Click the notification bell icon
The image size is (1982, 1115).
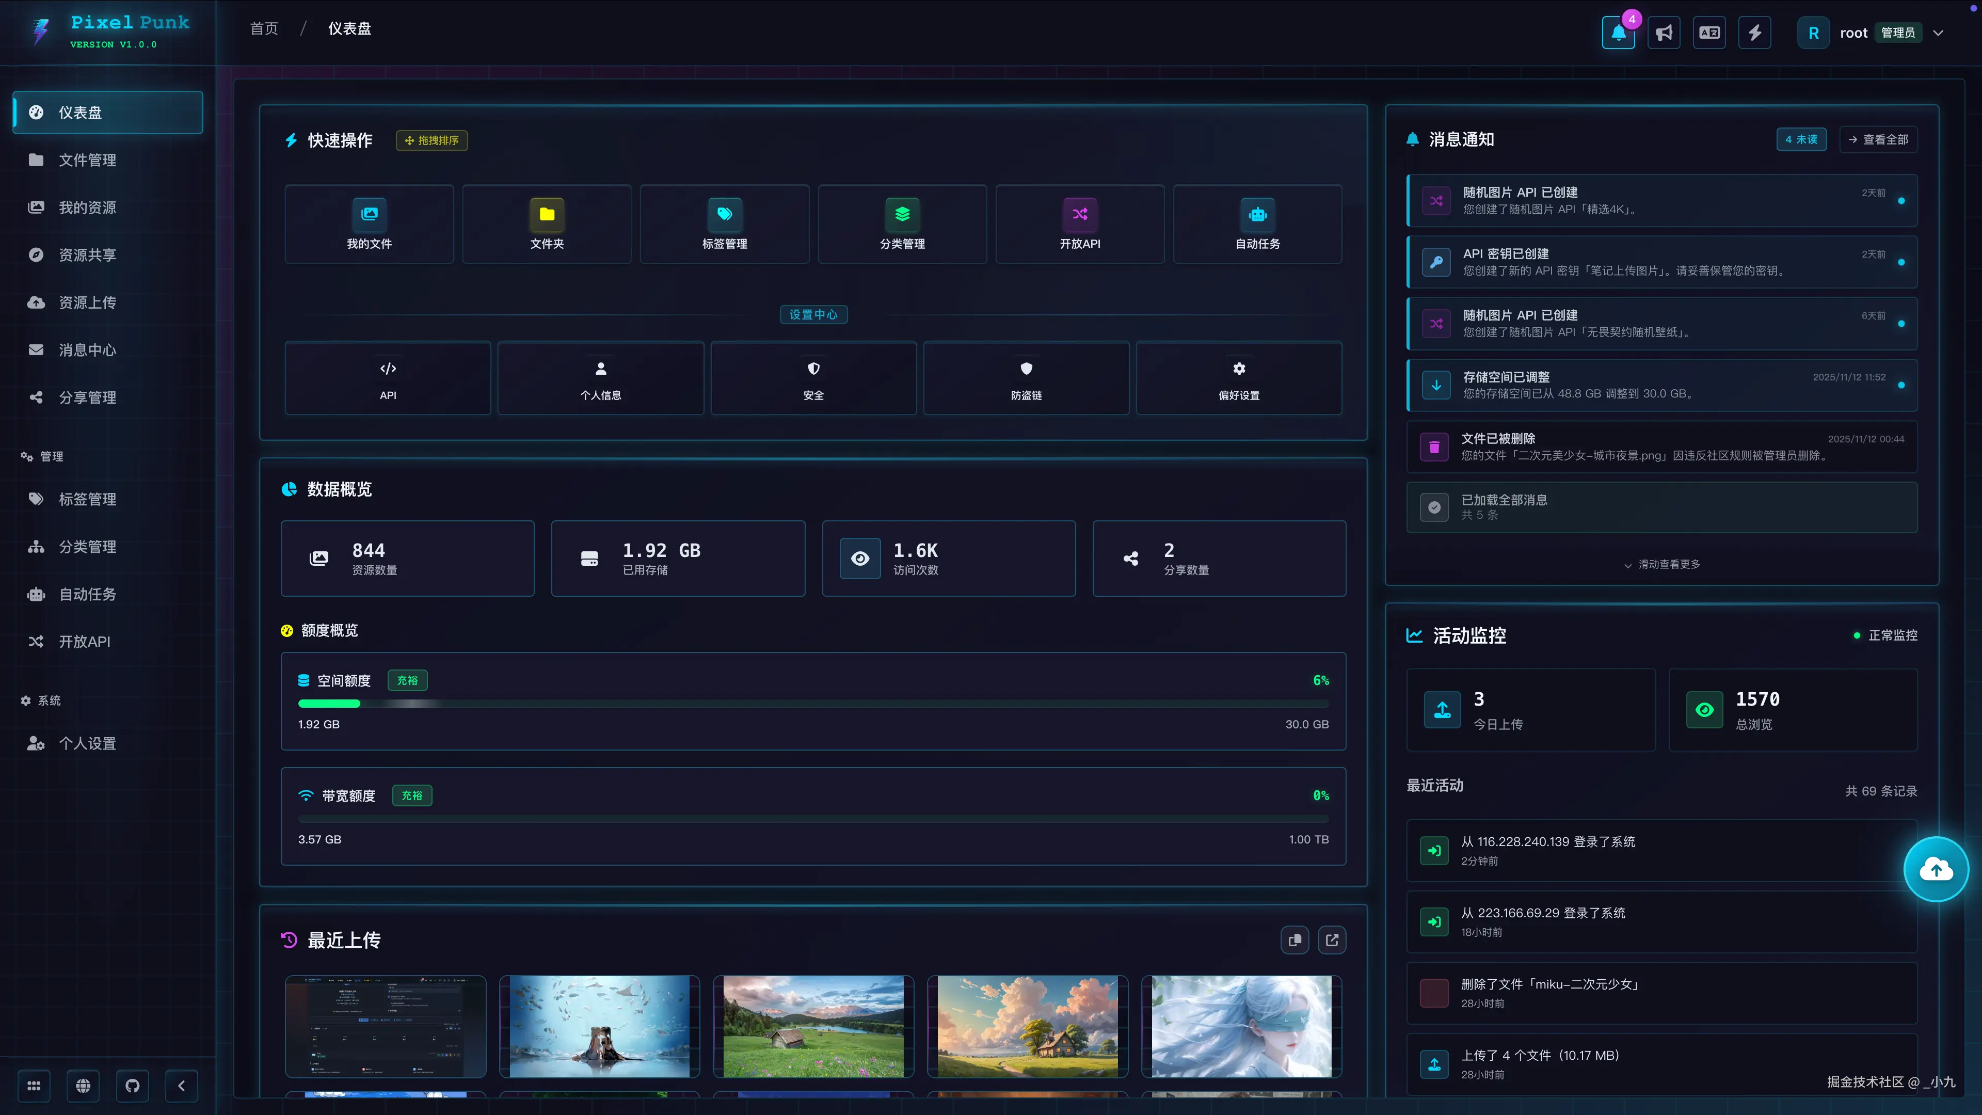(1618, 33)
